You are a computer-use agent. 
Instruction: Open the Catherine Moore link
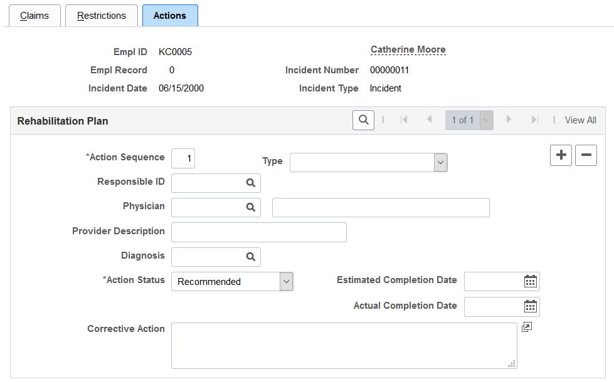point(408,49)
